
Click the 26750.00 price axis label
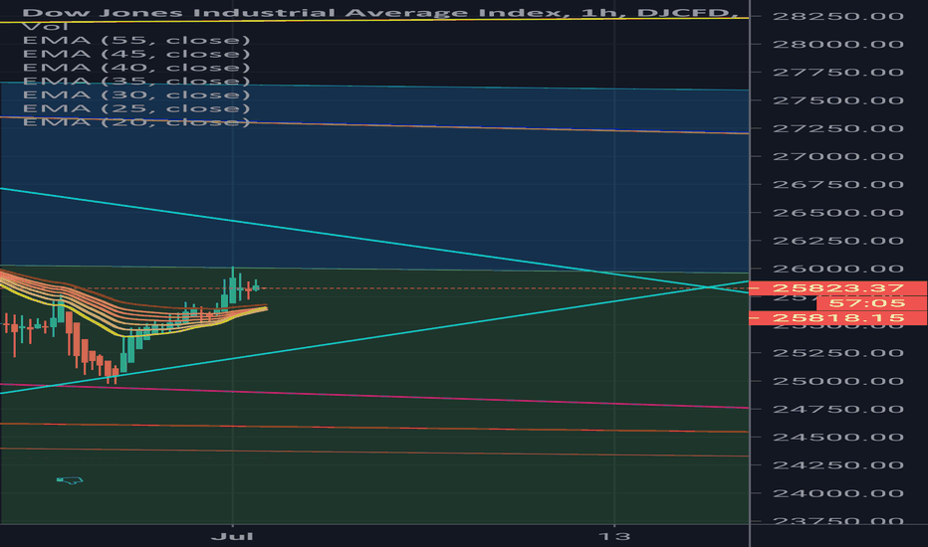[838, 185]
